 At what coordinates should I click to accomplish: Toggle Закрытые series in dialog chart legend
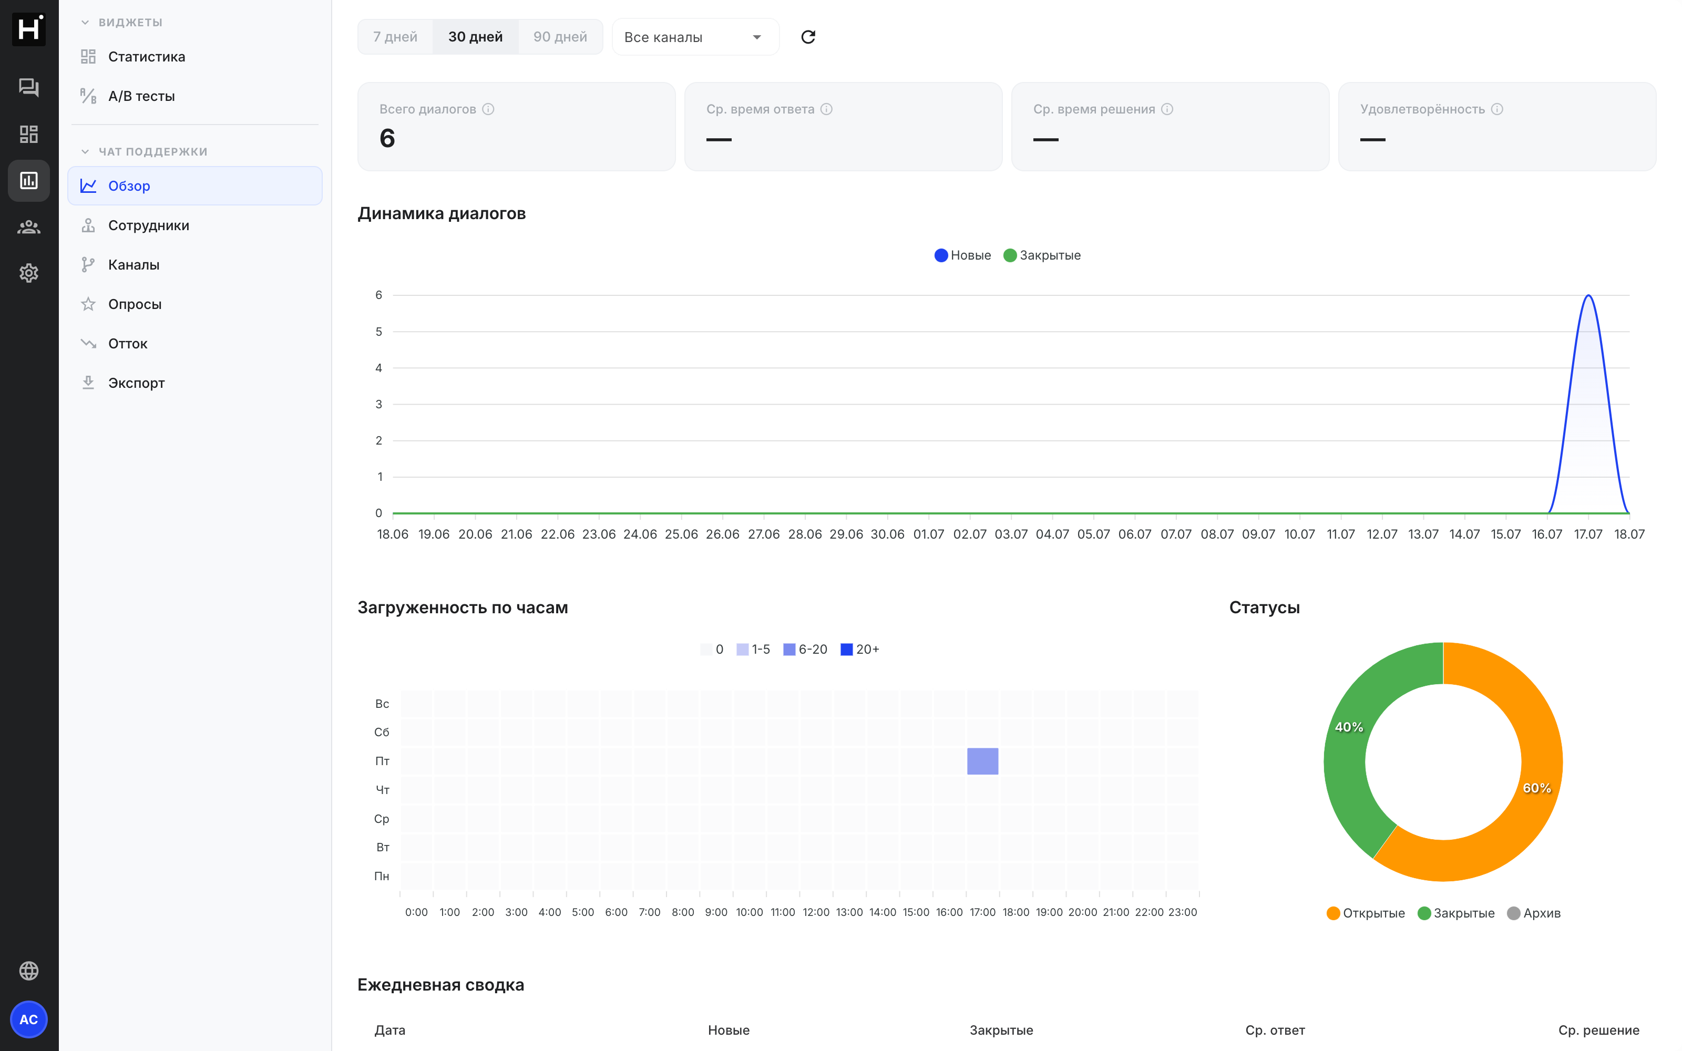[1042, 255]
